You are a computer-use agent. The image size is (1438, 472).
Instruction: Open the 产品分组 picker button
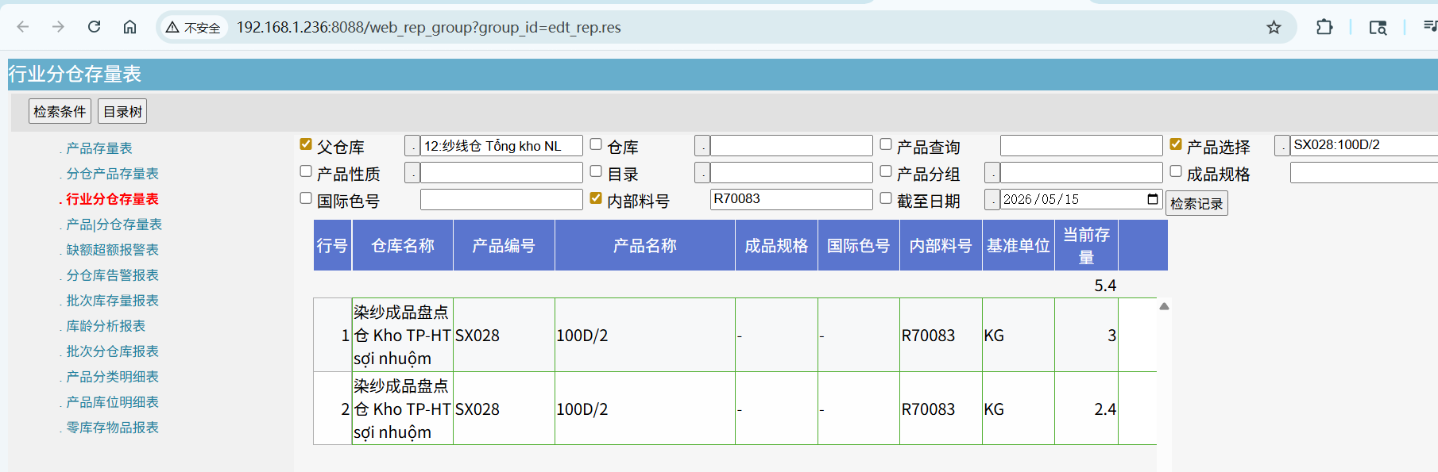click(992, 173)
